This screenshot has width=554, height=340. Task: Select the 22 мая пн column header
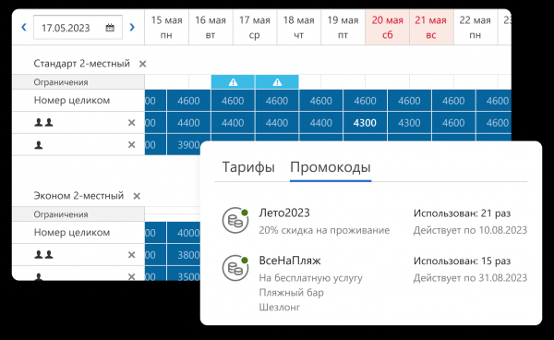tap(476, 27)
